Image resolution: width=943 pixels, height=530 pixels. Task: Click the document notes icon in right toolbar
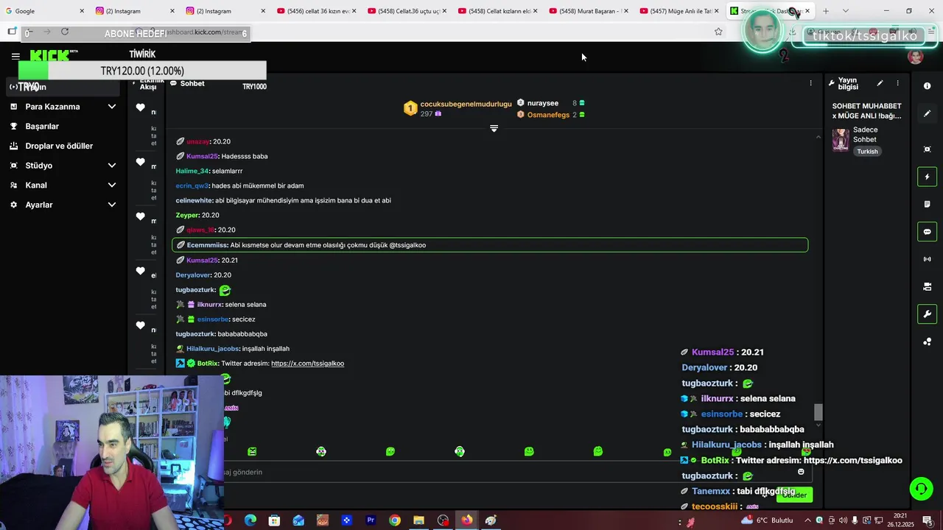(x=927, y=204)
